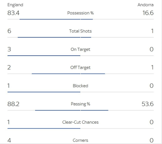
Task: Click the Total Shots bar
Action: pos(81,37)
